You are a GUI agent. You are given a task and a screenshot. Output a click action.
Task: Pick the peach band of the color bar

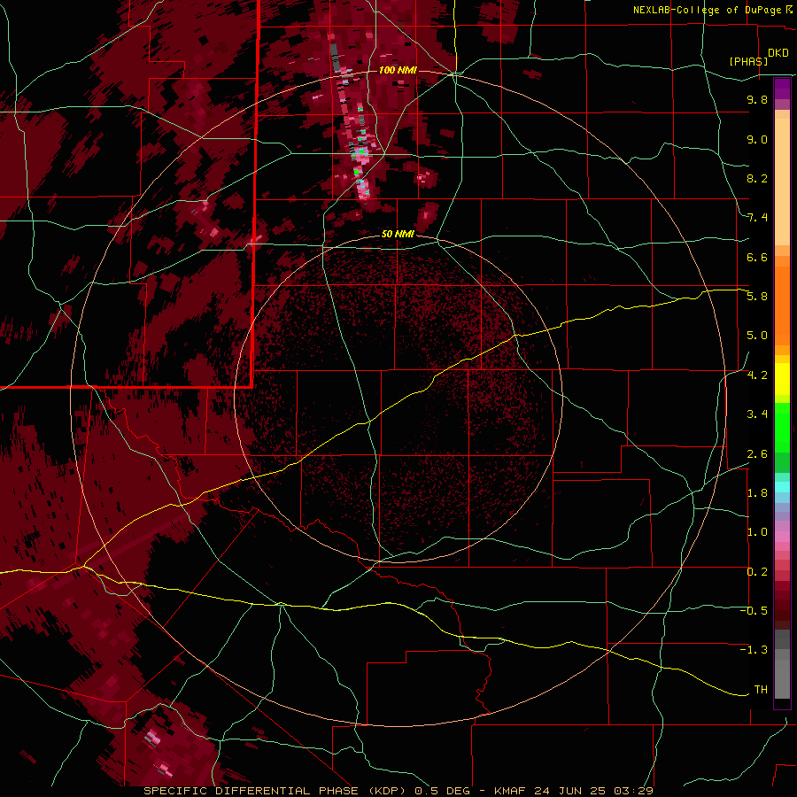pos(782,182)
